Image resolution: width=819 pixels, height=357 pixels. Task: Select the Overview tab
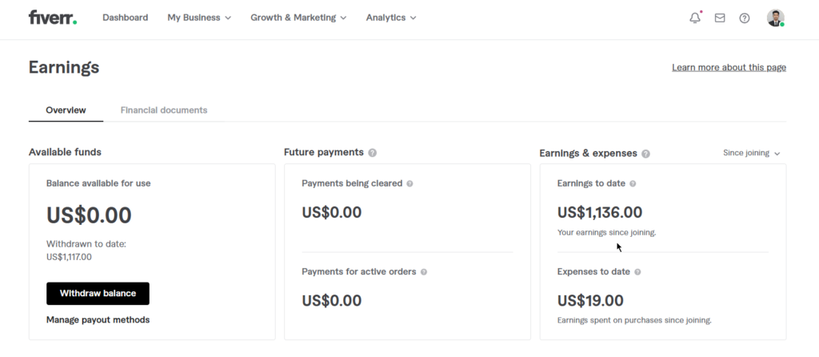(66, 110)
